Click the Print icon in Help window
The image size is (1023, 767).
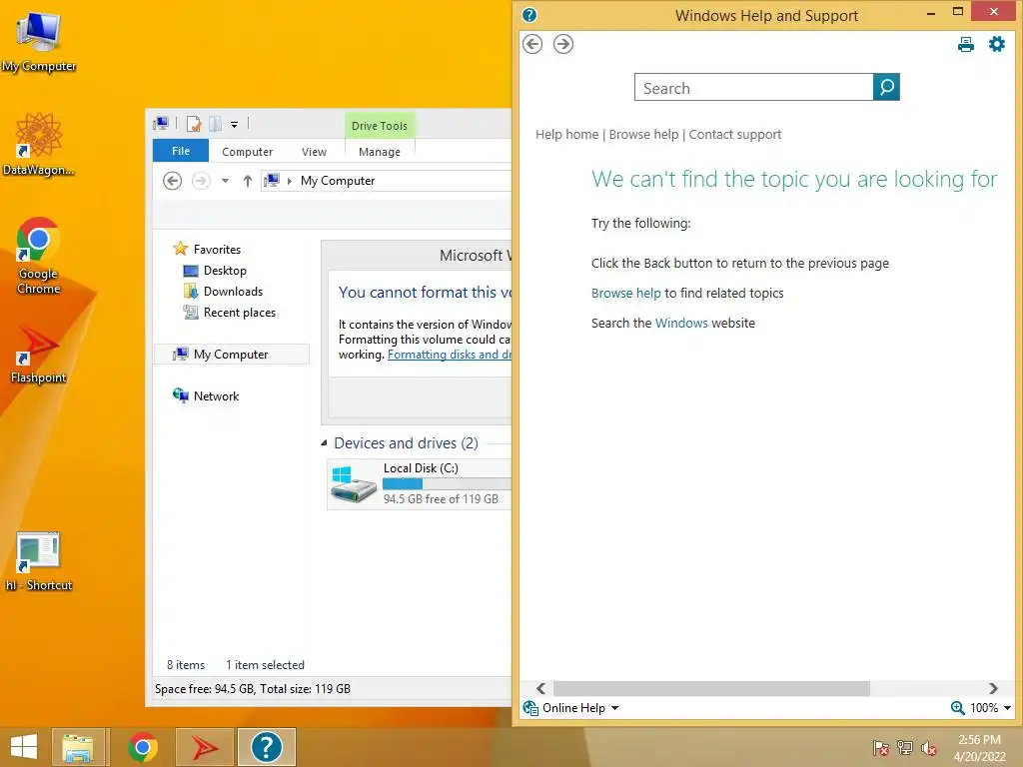pyautogui.click(x=966, y=44)
